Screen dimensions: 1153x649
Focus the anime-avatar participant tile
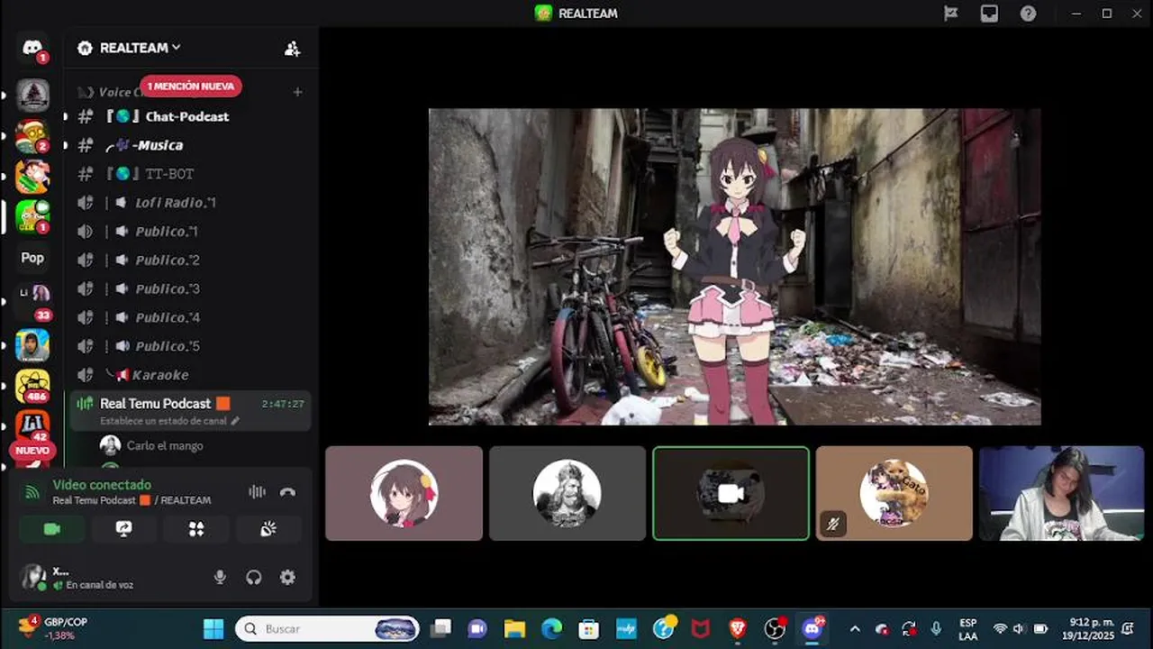click(404, 493)
